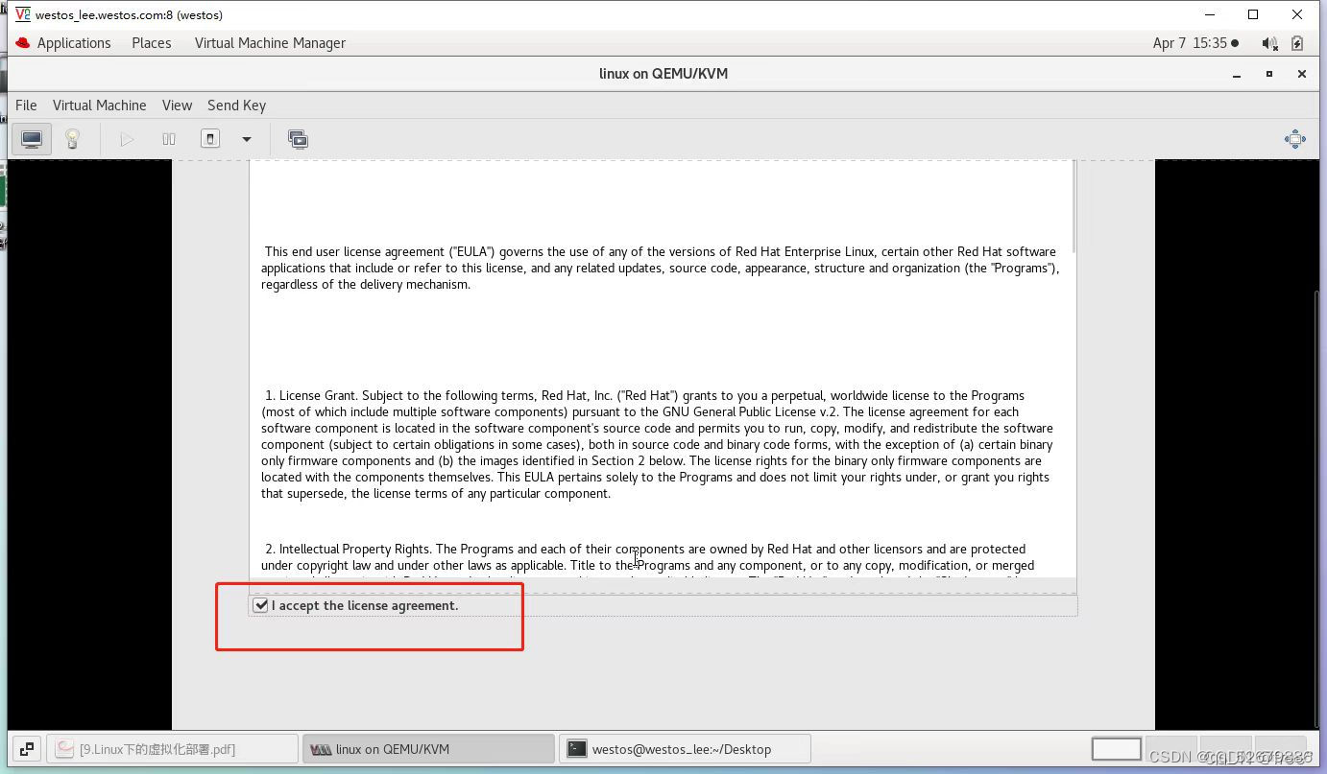This screenshot has height=774, width=1327.
Task: Power on the virtual machine
Action: tap(127, 140)
